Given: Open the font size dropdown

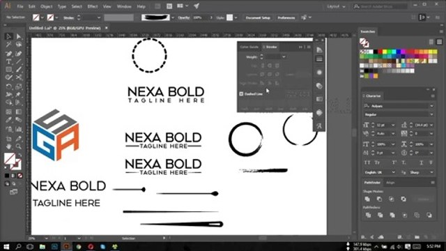Looking at the screenshot, I should tap(393, 125).
